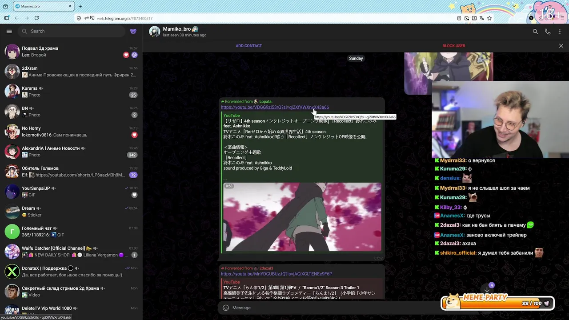Click the heart badge on No Horny
Viewport: 569px width, 320px height.
(x=134, y=135)
